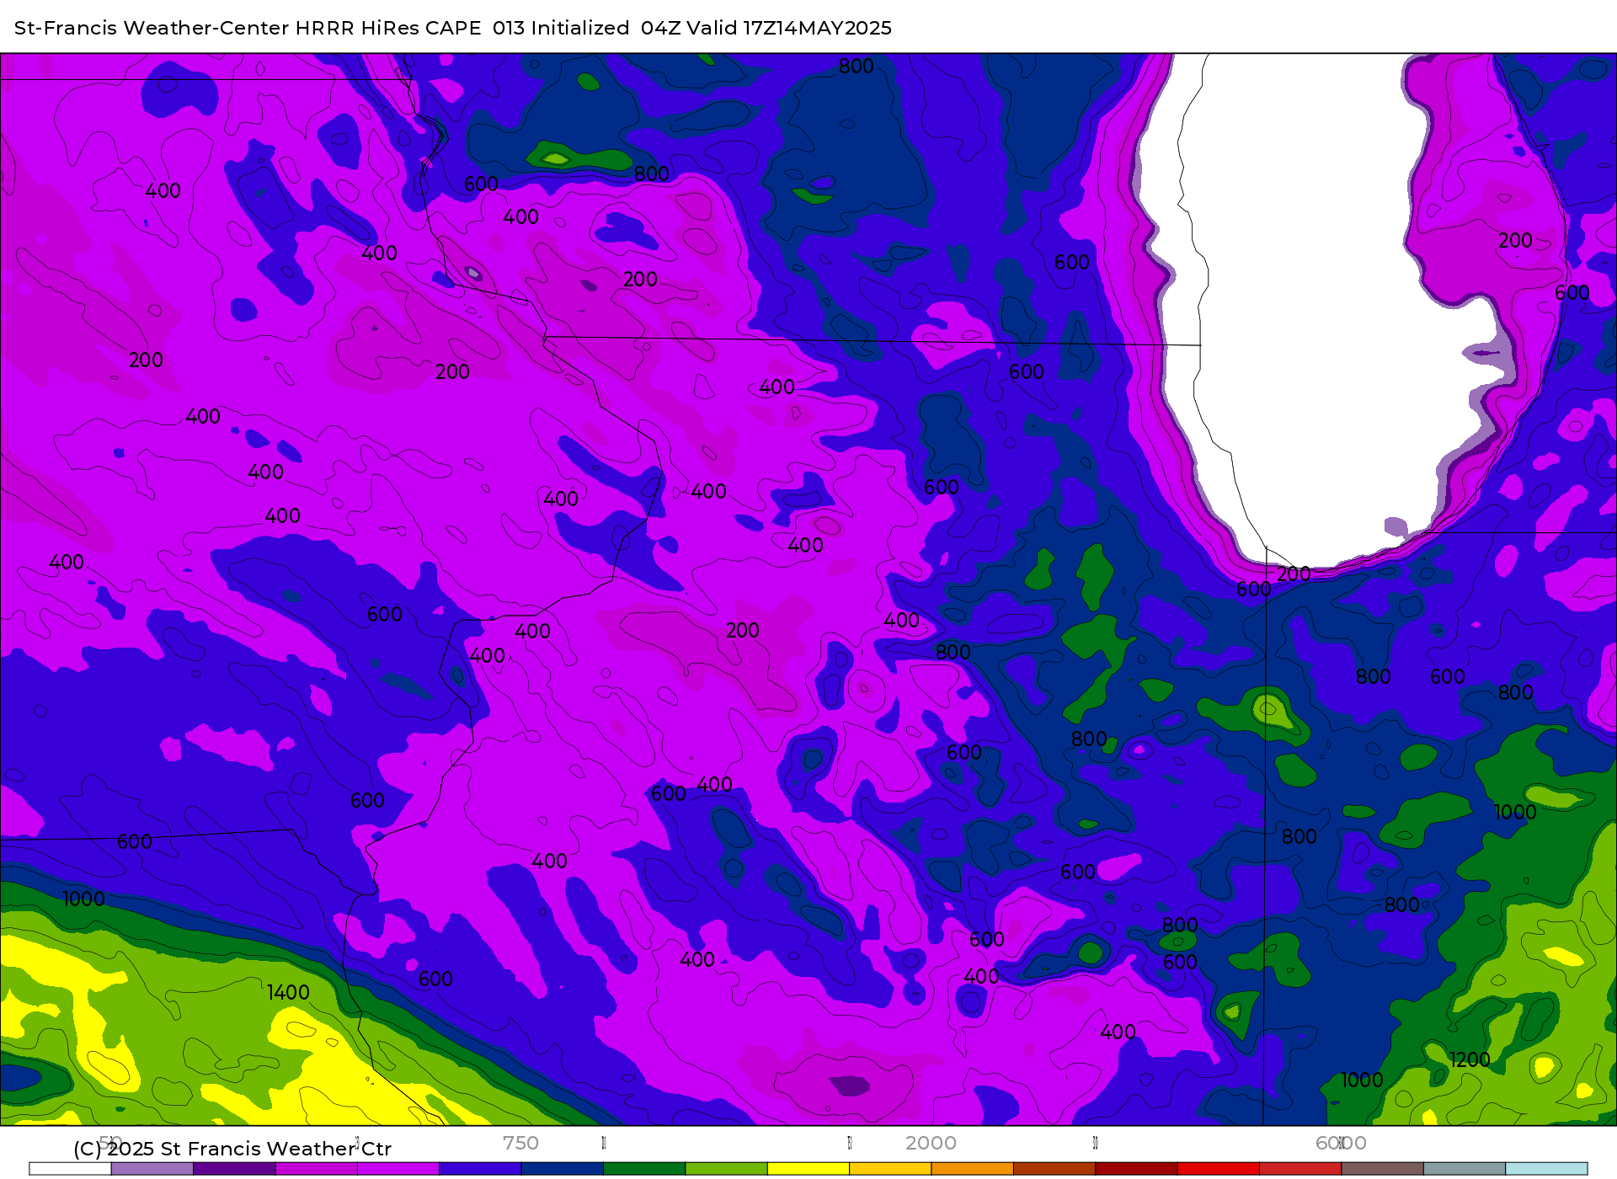Click the "(C) 2025 St Francis Weather Ctr" copyright text
Image resolution: width=1617 pixels, height=1179 pixels.
pos(232,1149)
